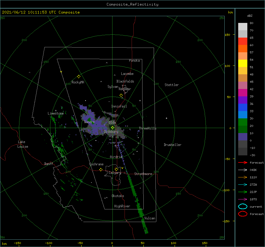
Task: Select the light blue 30 dBZ swatch
Action: click(x=243, y=115)
